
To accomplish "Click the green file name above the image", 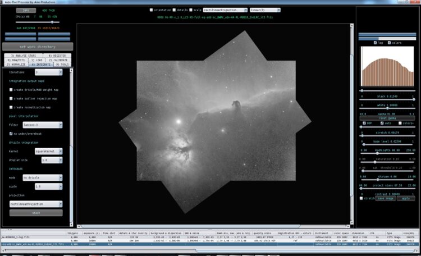I will [x=215, y=17].
